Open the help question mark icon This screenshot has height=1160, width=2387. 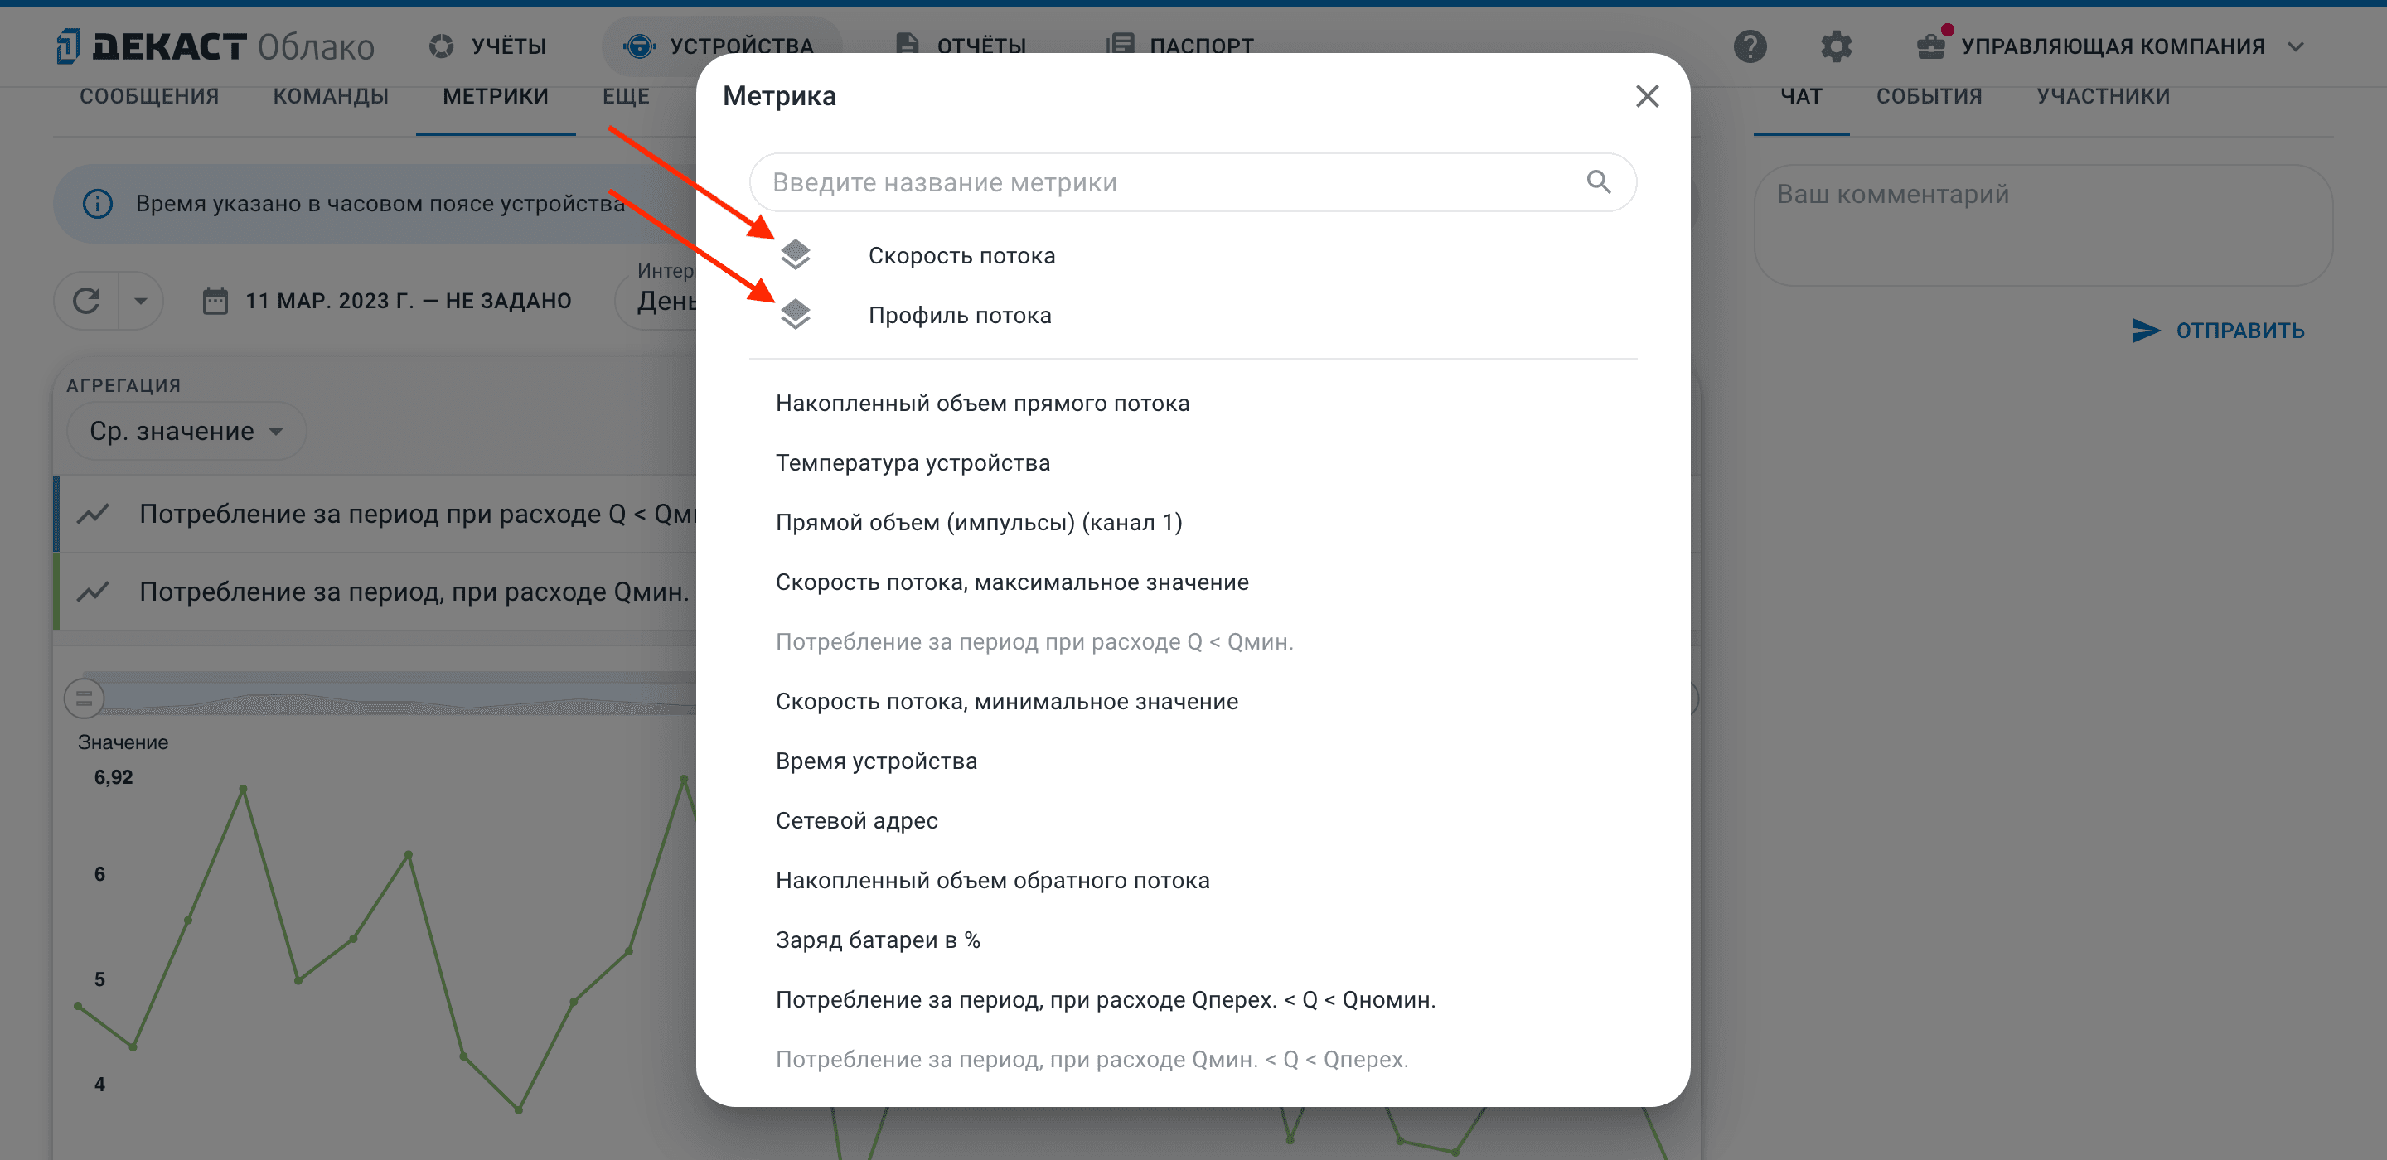click(x=1750, y=46)
